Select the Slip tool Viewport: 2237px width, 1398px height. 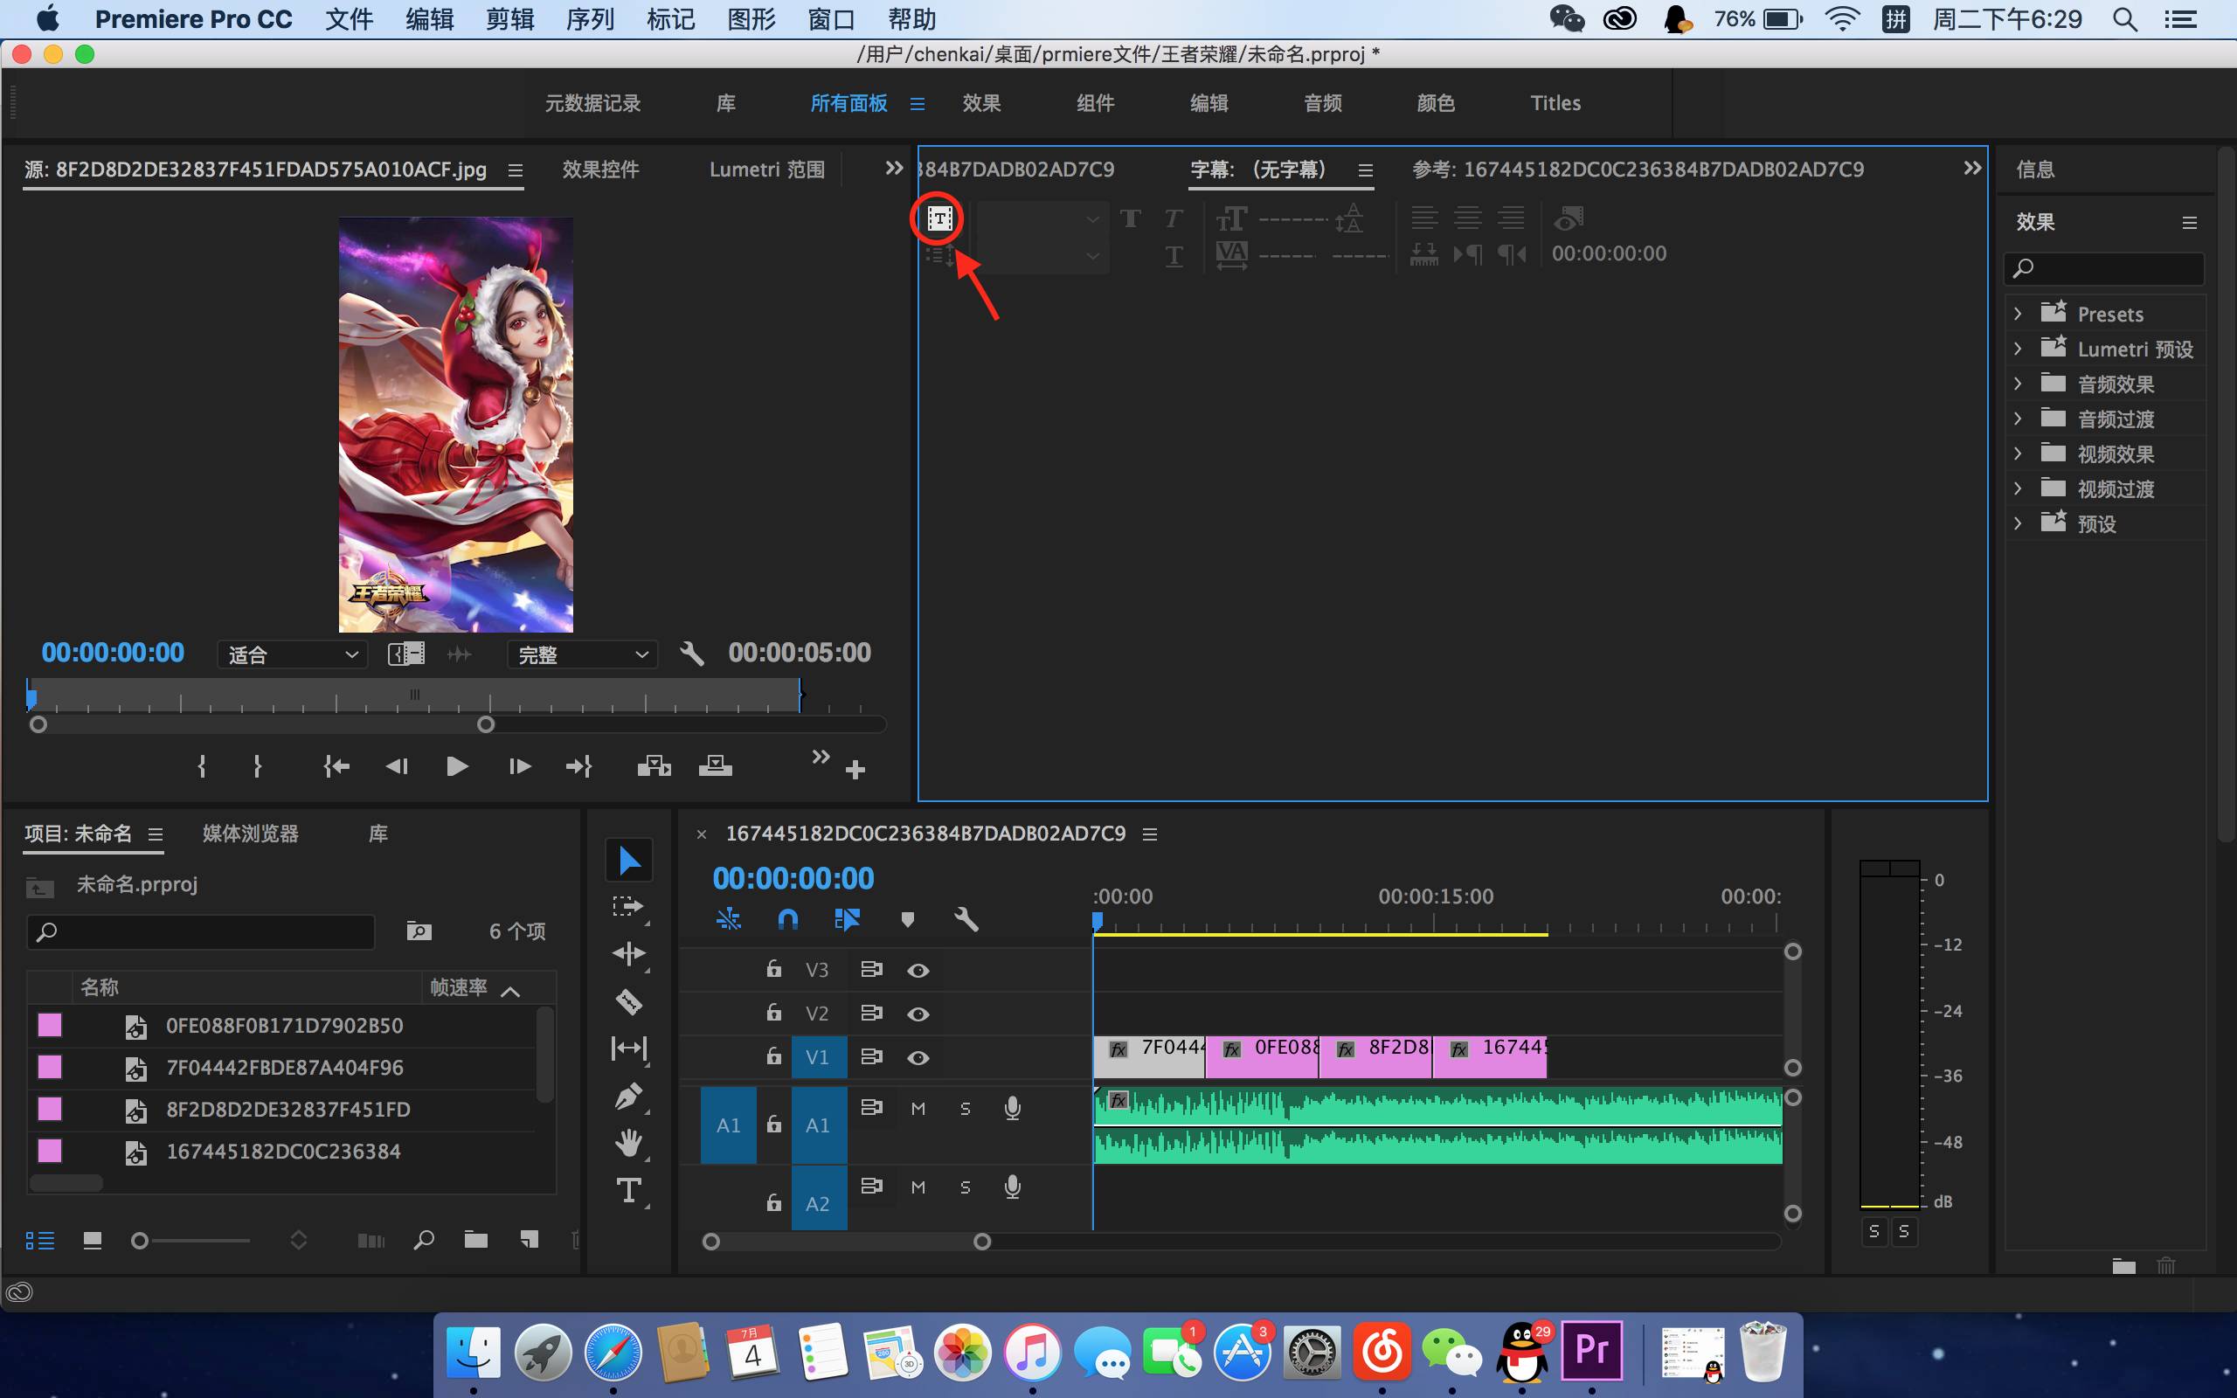click(x=628, y=1048)
